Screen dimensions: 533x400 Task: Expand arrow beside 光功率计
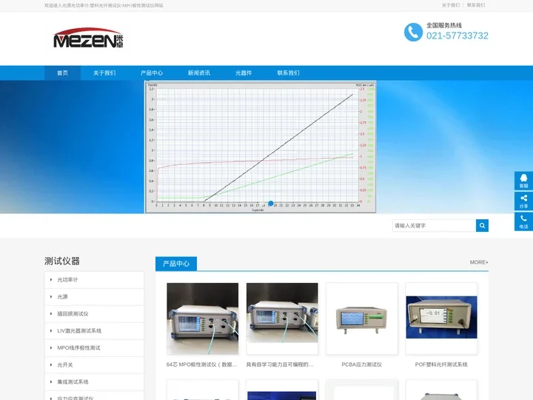pyautogui.click(x=51, y=279)
